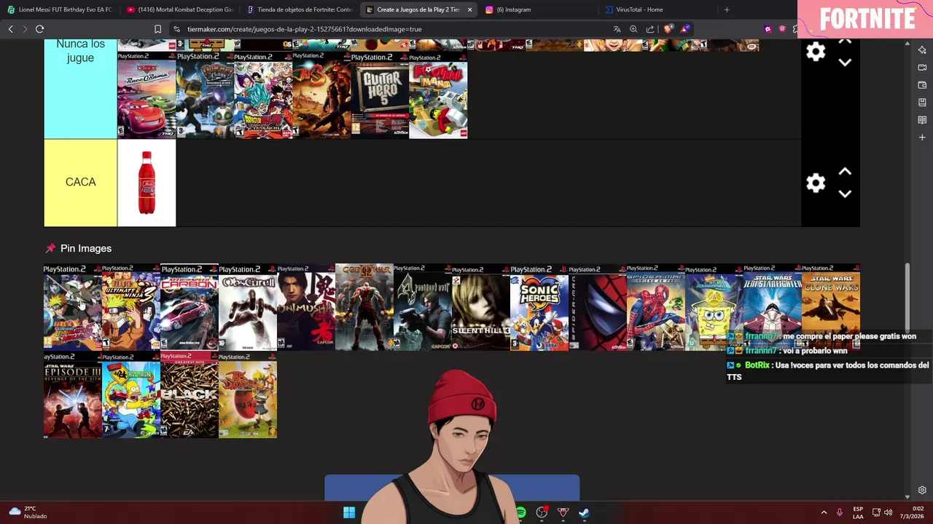Switch to Instagram tab

click(x=538, y=9)
